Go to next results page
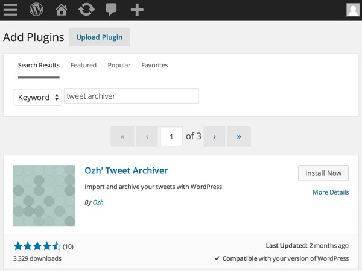The image size is (362, 271). tap(214, 137)
